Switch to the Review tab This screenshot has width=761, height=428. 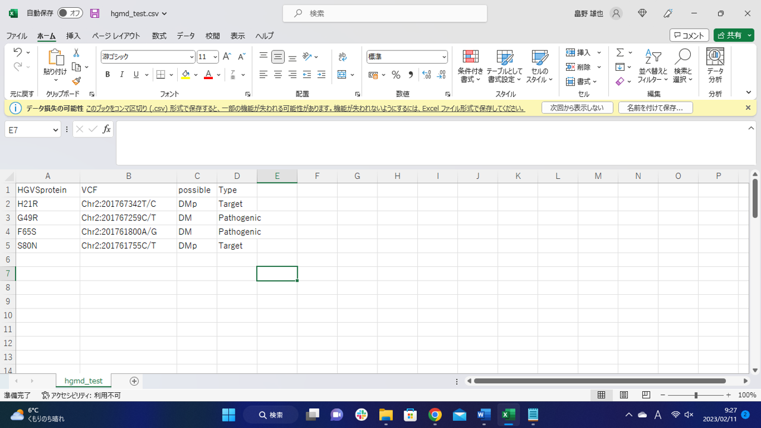click(x=212, y=36)
